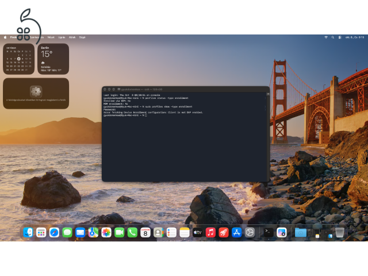This screenshot has height=276, width=368.
Task: Launch Reminders from the dock
Action: coord(171,232)
